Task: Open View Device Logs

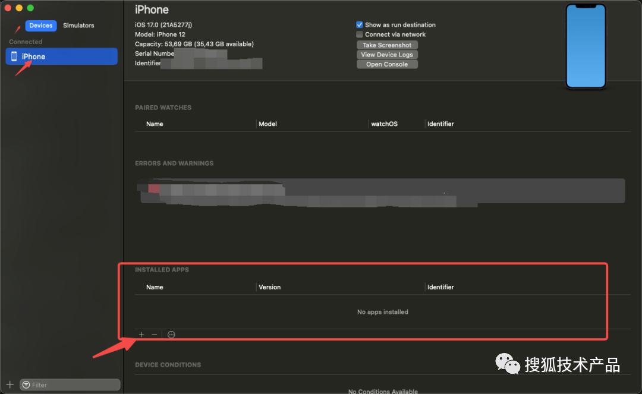Action: point(387,55)
